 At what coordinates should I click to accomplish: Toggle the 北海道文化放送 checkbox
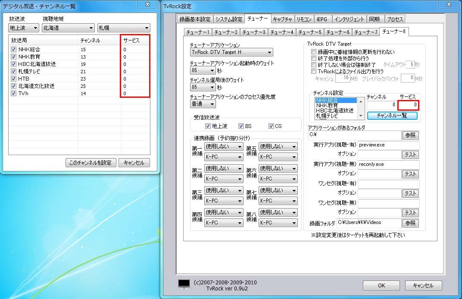coord(13,86)
